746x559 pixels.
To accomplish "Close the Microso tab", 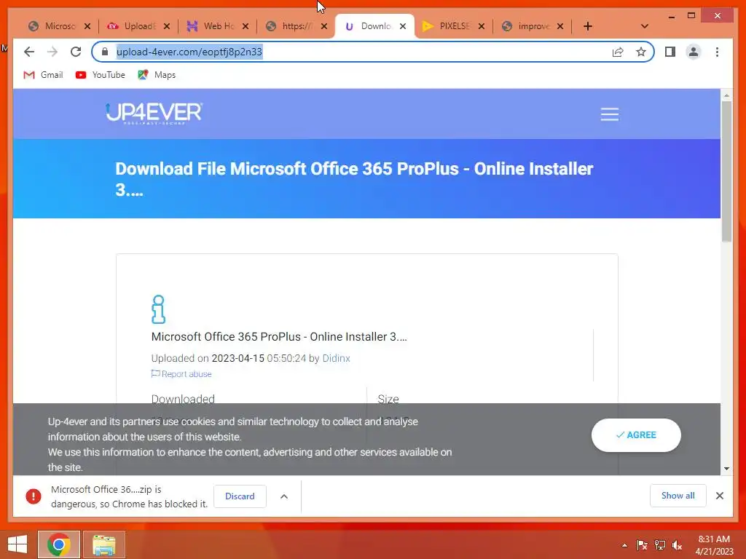I will (87, 26).
